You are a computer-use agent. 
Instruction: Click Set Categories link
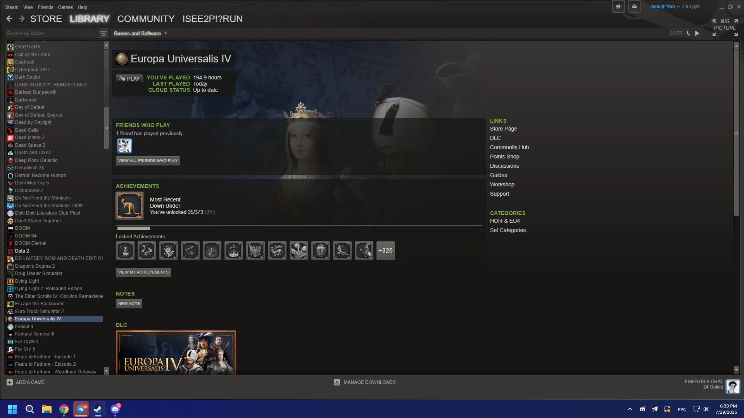click(x=510, y=230)
